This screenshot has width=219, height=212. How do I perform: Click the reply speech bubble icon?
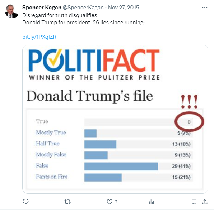[x=25, y=202]
